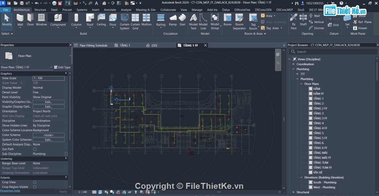Screen dimensions: 379x196
Task: Click the View Scale 1 : 100 field
Action: 49,78
